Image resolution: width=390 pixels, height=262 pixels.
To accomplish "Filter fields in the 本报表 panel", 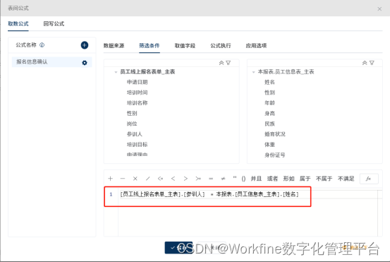I will pyautogui.click(x=372, y=63).
